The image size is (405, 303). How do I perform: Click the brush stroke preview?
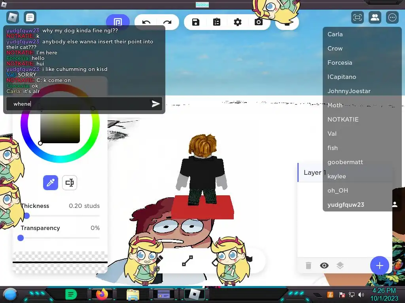[60, 262]
